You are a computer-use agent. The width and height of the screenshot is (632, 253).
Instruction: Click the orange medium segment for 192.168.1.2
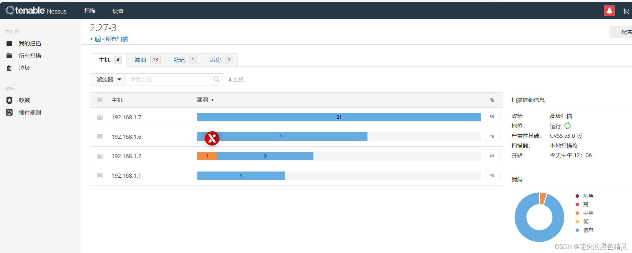[x=207, y=156]
